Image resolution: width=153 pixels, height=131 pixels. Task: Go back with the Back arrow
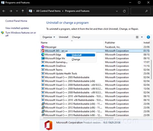4,11
